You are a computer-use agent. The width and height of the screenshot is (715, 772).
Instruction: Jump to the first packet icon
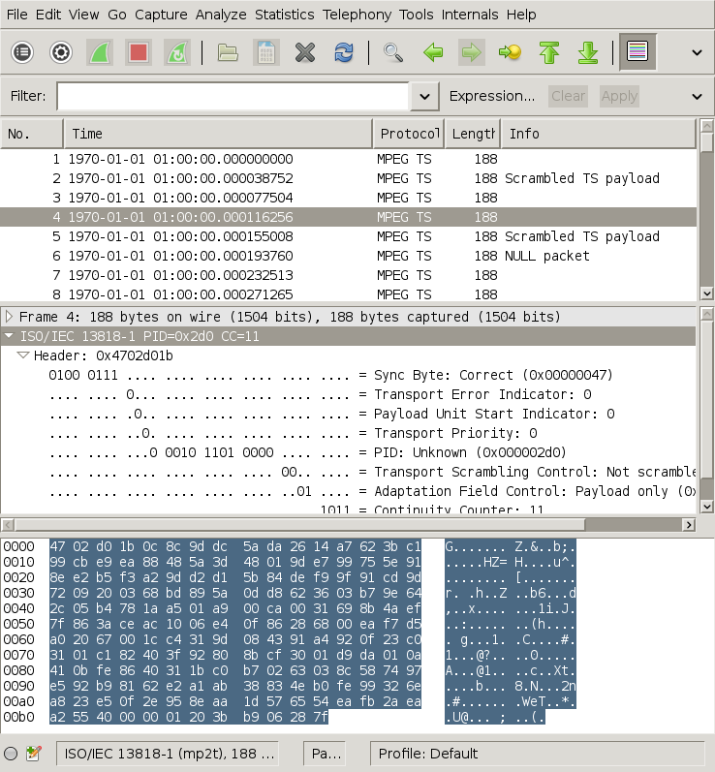point(549,52)
